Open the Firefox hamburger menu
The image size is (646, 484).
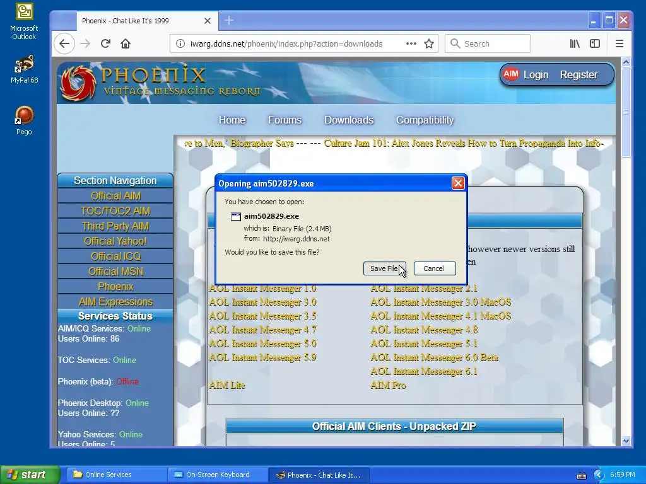pyautogui.click(x=620, y=43)
